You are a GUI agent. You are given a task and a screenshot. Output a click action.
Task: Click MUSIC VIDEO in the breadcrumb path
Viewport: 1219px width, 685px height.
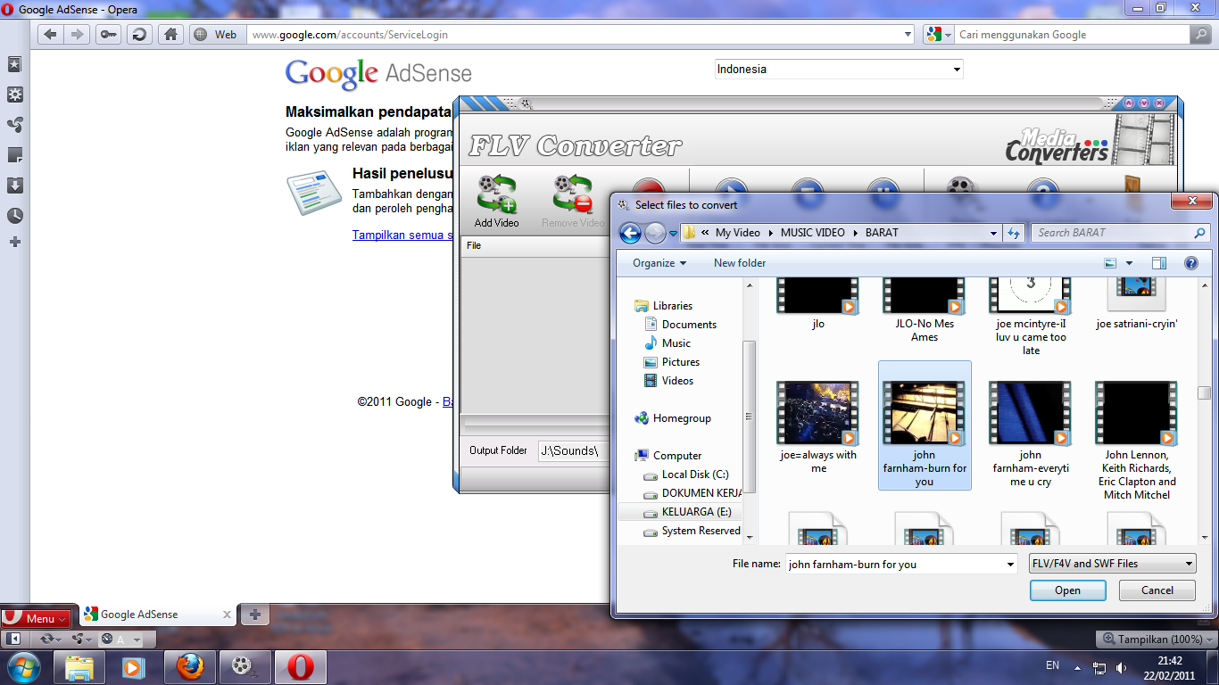click(x=812, y=233)
